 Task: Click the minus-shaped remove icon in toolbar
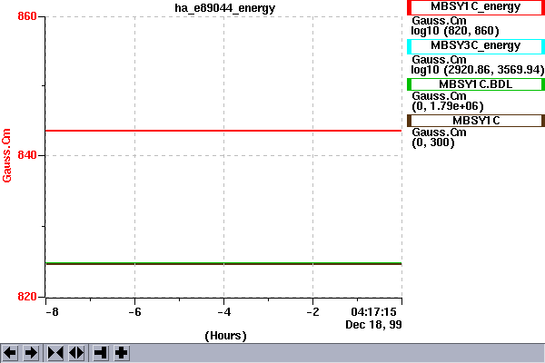(101, 352)
